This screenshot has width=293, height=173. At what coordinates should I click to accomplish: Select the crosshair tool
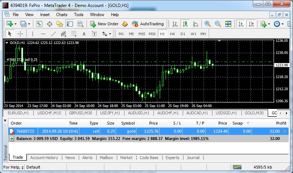[20, 34]
